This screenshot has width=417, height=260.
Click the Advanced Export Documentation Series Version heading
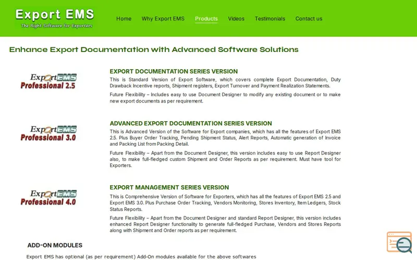(x=191, y=123)
